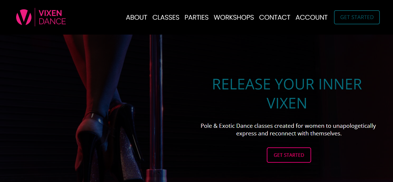Click the pink Get Started hero button
Viewport: 393px width, 182px height.
(289, 155)
